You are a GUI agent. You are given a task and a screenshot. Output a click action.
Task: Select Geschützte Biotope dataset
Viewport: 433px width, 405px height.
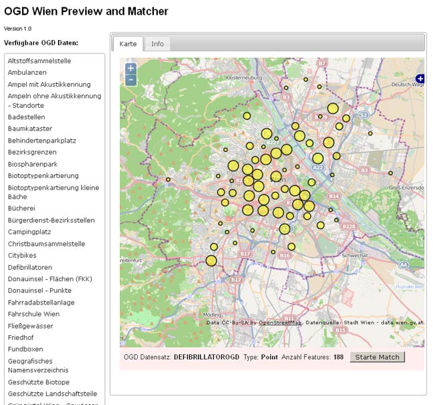(x=39, y=382)
